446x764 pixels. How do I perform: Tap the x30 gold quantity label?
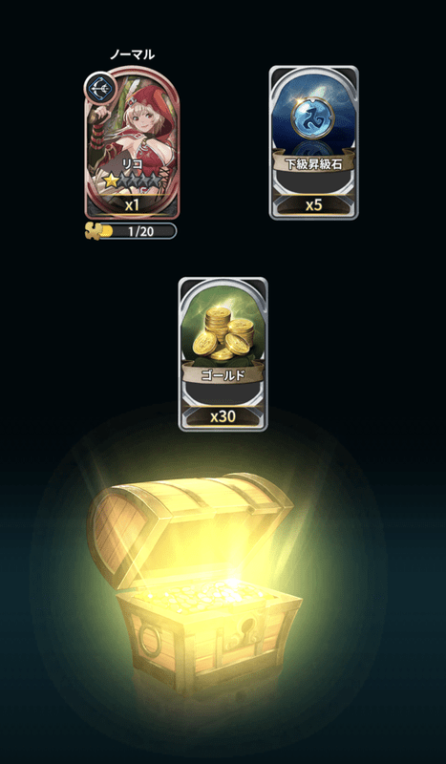tap(223, 416)
